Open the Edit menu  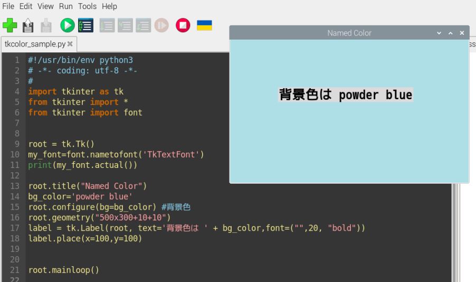coord(26,6)
